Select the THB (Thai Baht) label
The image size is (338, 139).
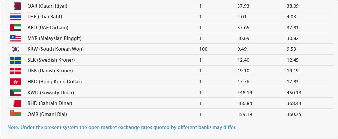pyautogui.click(x=45, y=17)
